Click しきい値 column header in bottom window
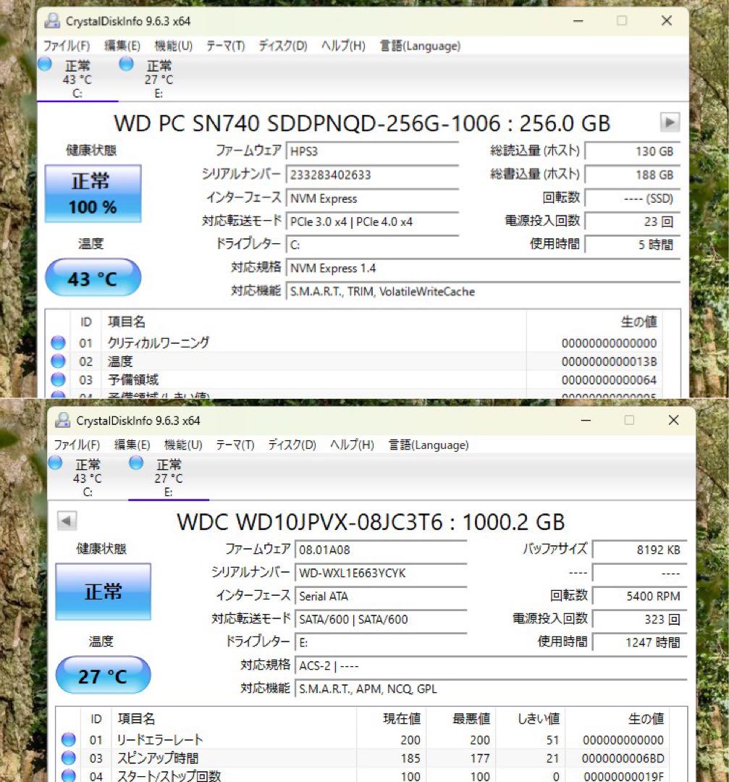 pyautogui.click(x=539, y=719)
